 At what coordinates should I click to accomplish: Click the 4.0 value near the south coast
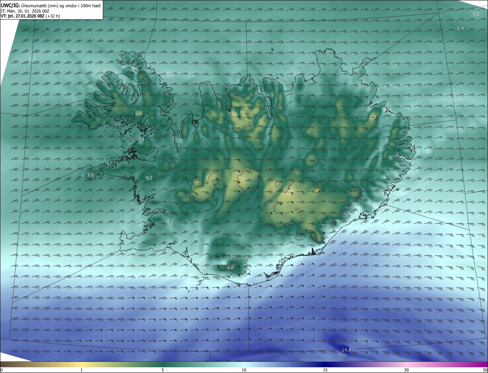click(x=230, y=268)
